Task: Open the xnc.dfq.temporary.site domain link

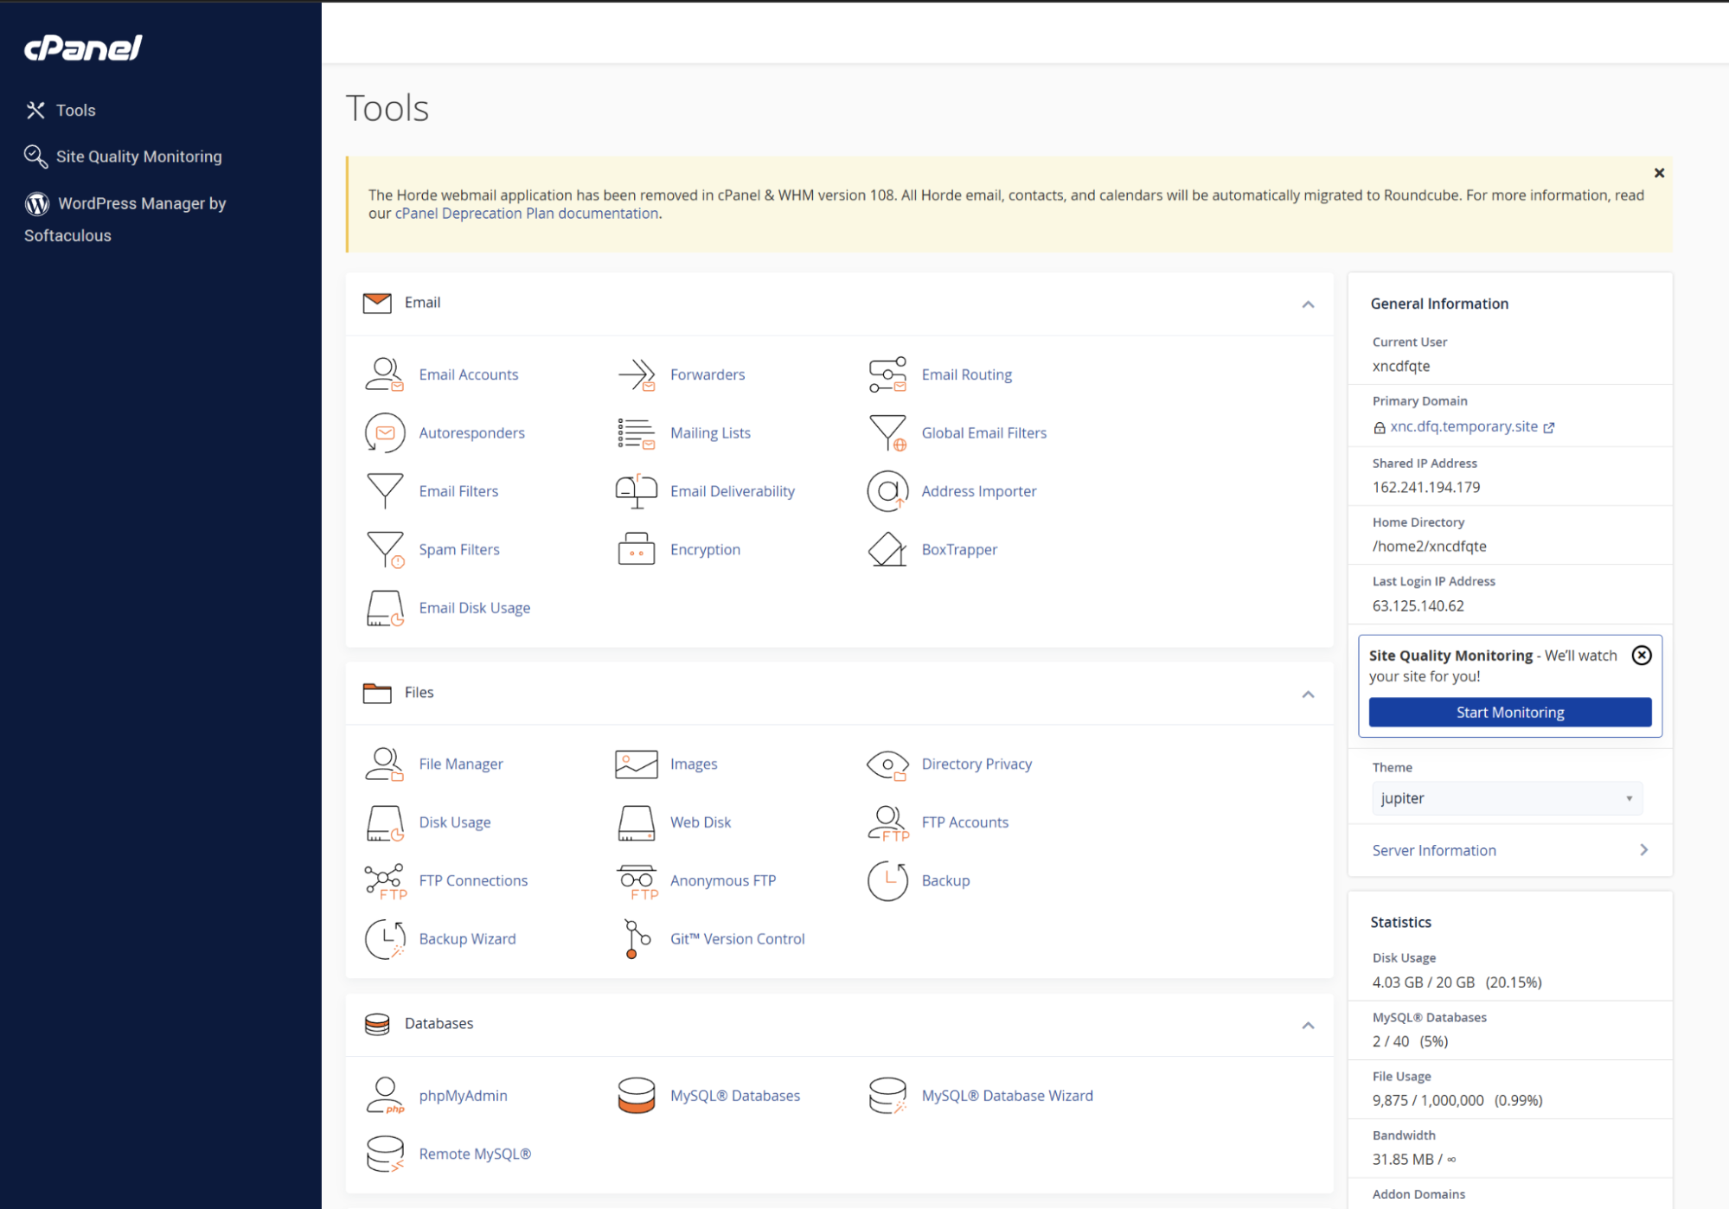Action: pos(1463,426)
